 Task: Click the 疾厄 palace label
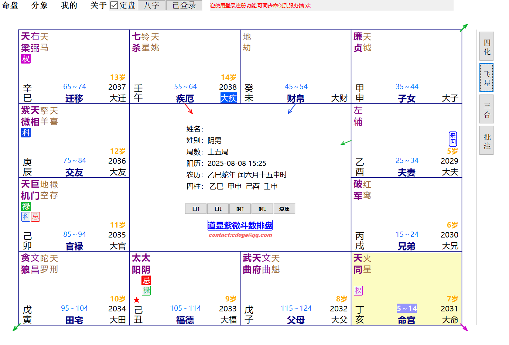pos(185,99)
